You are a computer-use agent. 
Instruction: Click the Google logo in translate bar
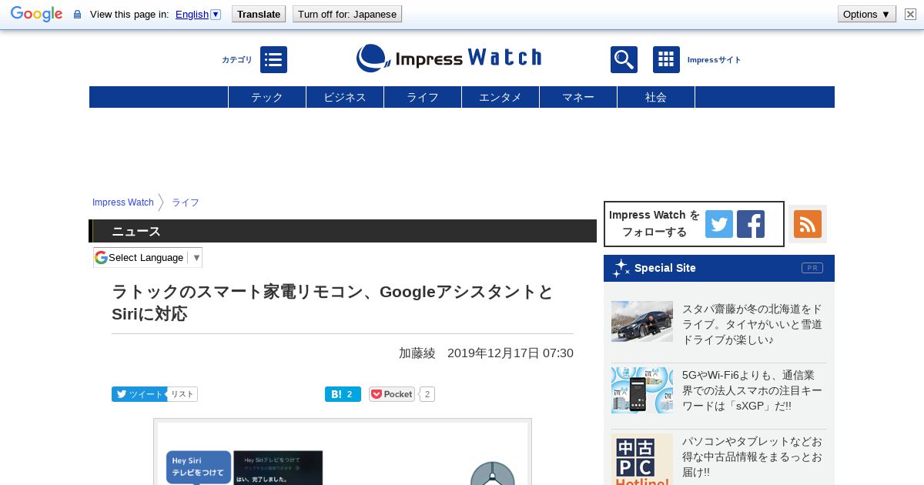tap(36, 14)
